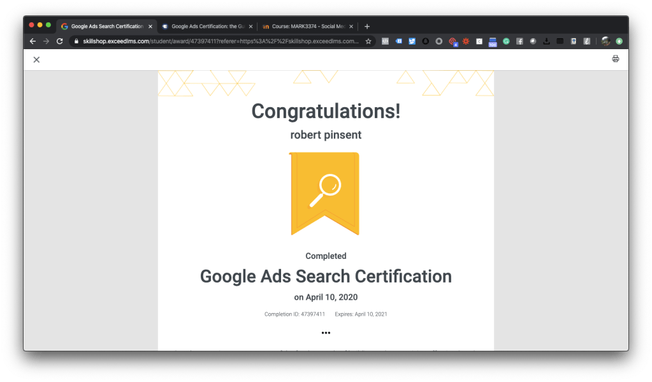The width and height of the screenshot is (652, 382).
Task: Open the code brackets extension icon
Action: coord(385,41)
